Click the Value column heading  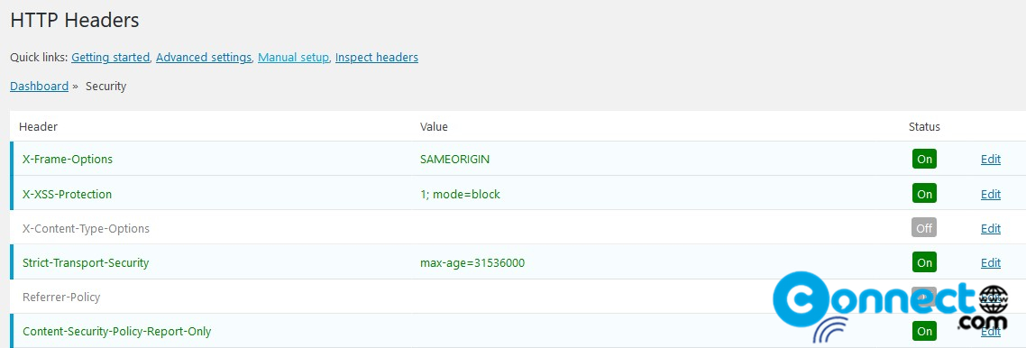(434, 127)
